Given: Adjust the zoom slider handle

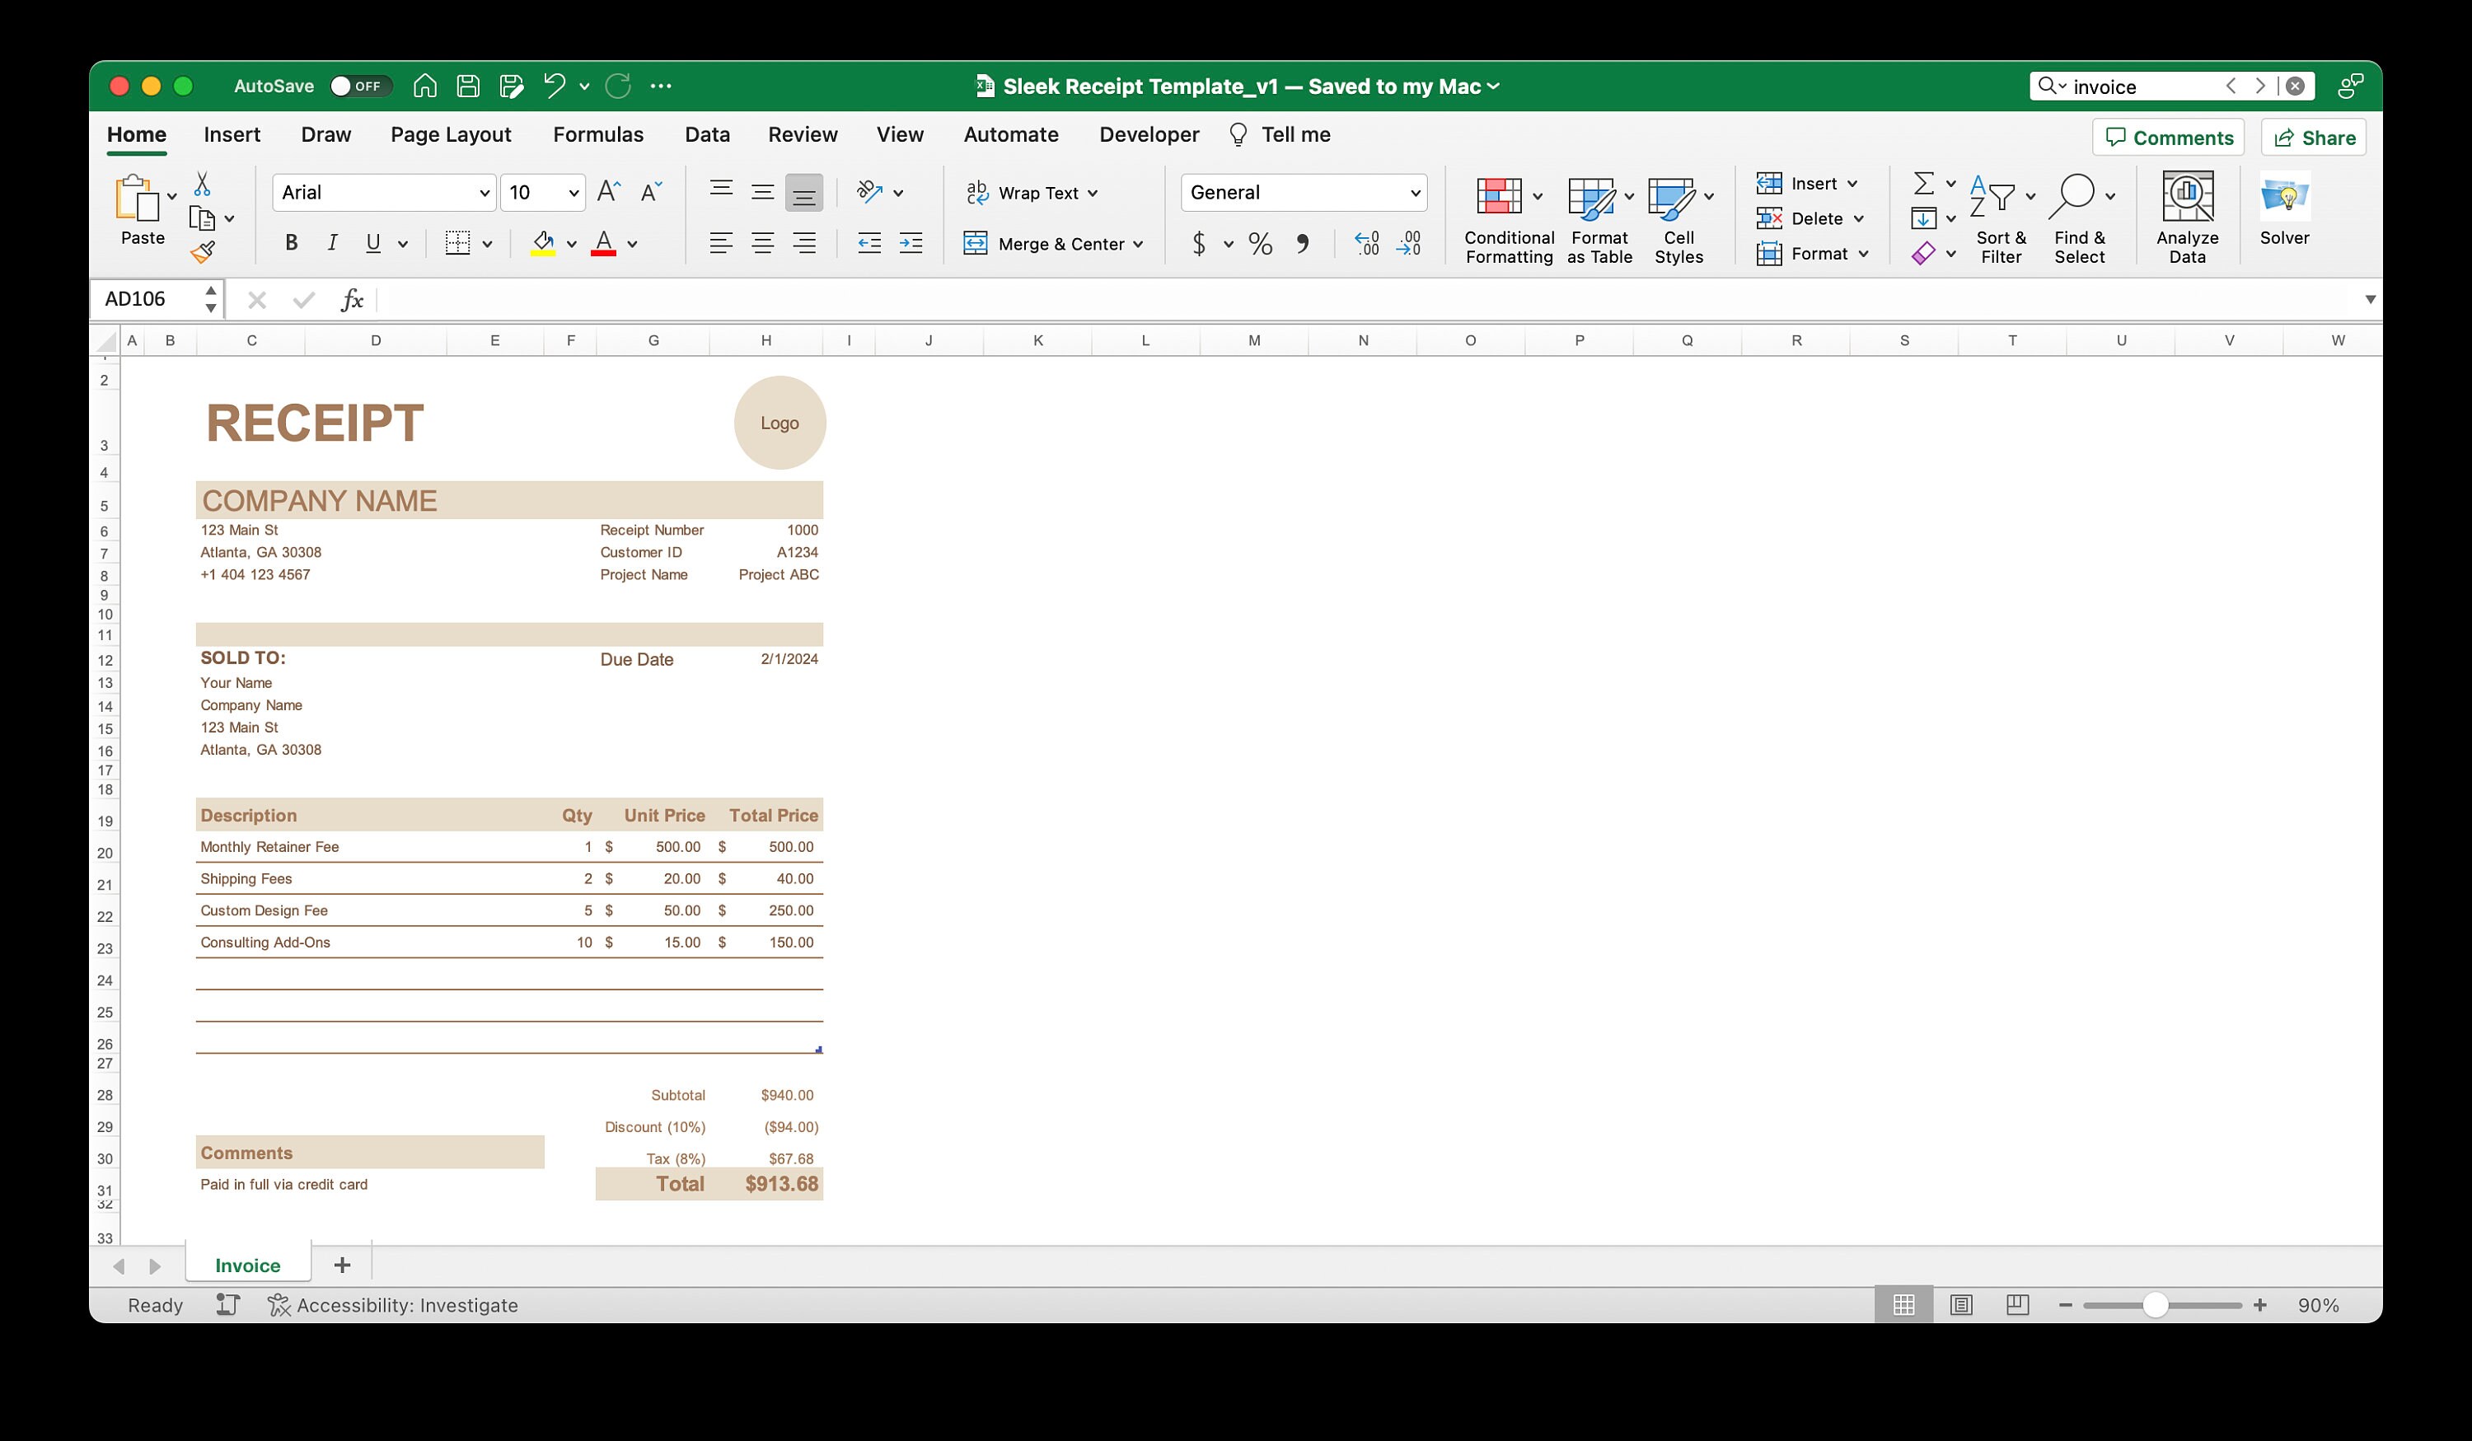Looking at the screenshot, I should 2155,1305.
